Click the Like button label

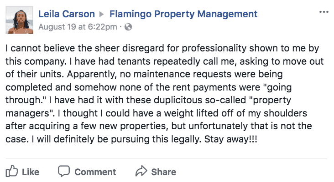(x=31, y=172)
